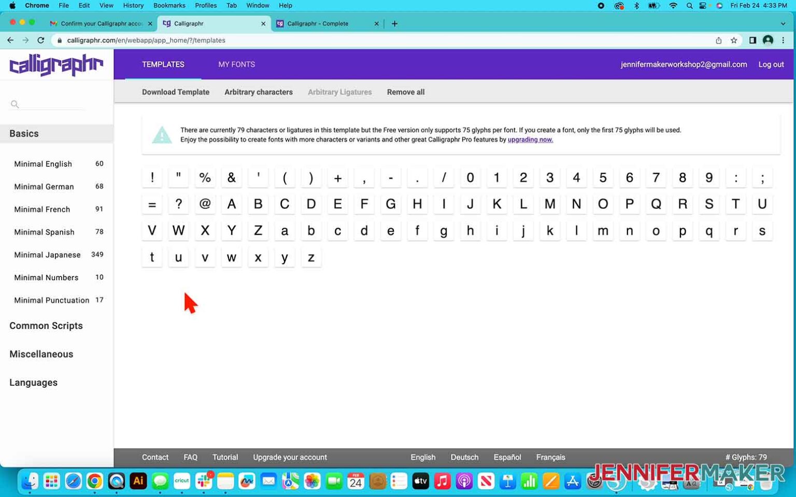The width and height of the screenshot is (796, 497).
Task: Expand the Miscellaneous section
Action: pyautogui.click(x=41, y=354)
